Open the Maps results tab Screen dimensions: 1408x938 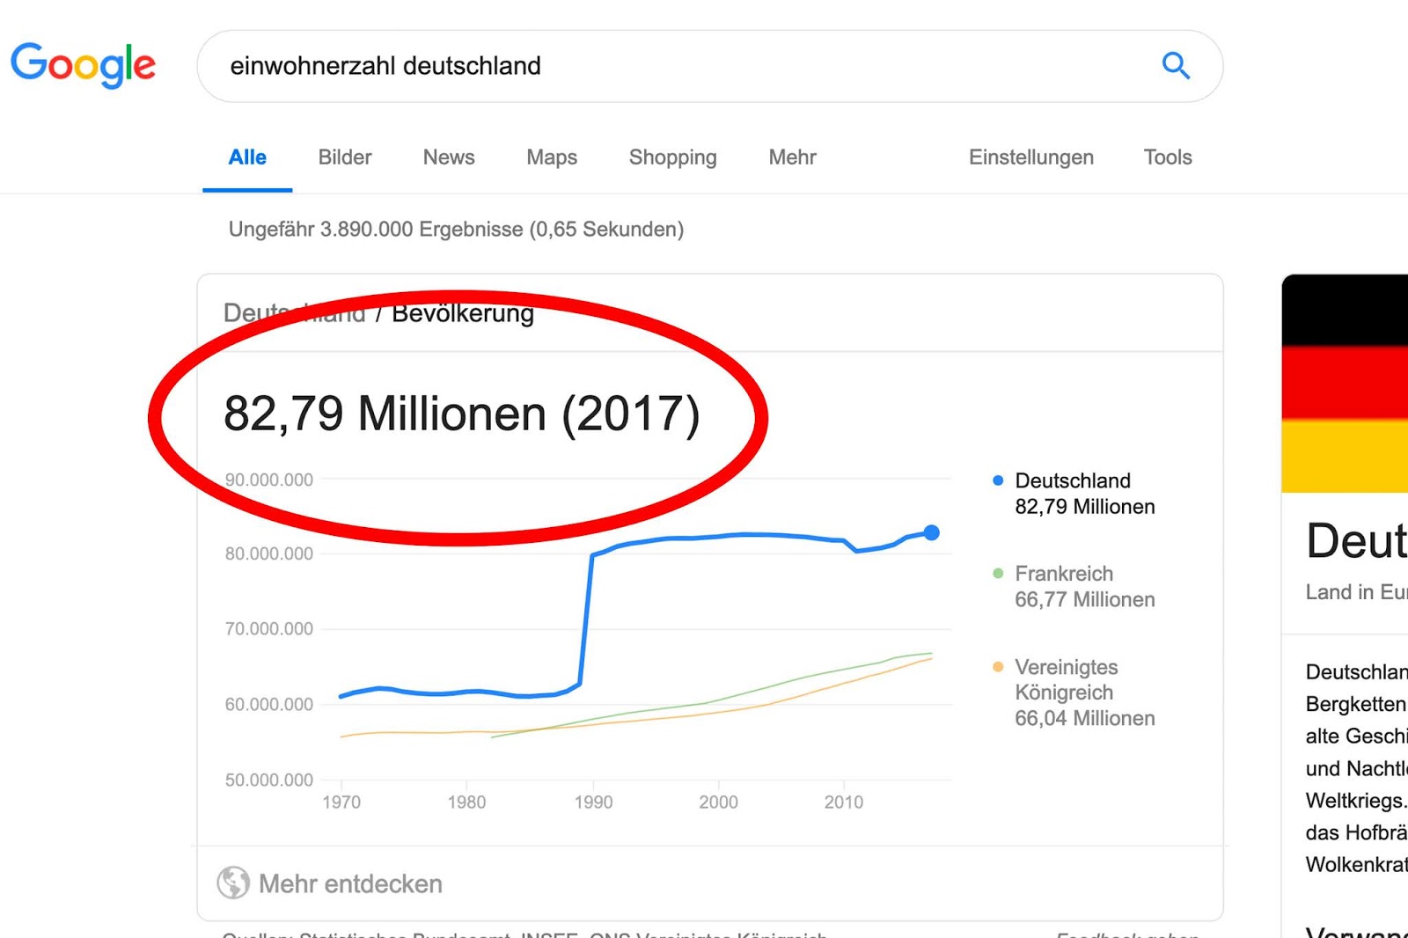(x=552, y=158)
